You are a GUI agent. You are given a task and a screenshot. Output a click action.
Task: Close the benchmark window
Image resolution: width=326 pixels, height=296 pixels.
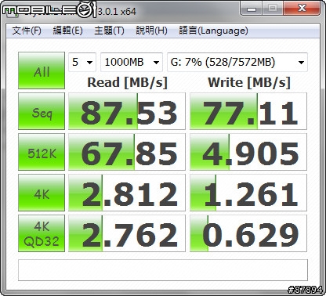(x=302, y=9)
